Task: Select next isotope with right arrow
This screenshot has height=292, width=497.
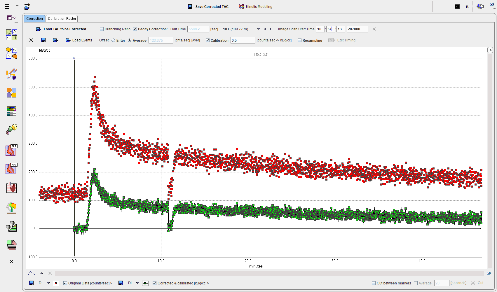Action: click(271, 29)
